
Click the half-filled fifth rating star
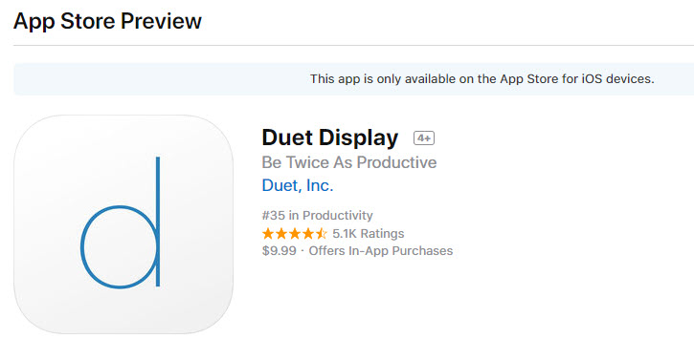click(x=321, y=233)
